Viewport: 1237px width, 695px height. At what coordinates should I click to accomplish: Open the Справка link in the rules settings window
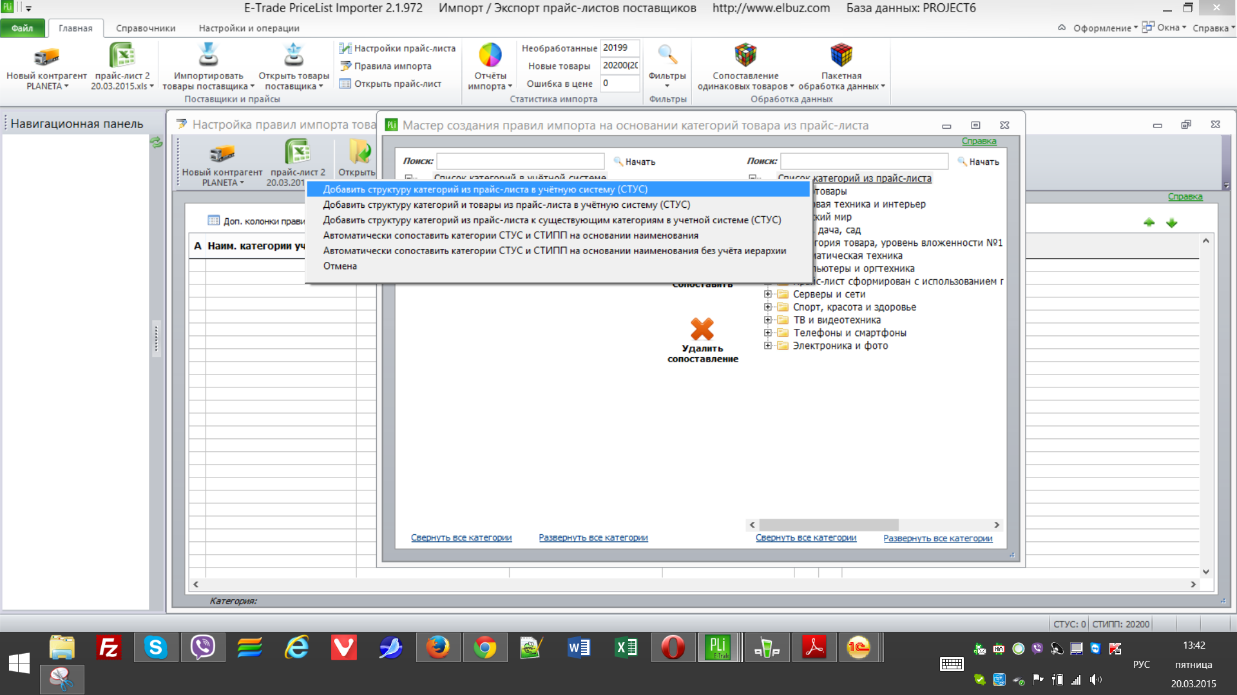point(1185,196)
